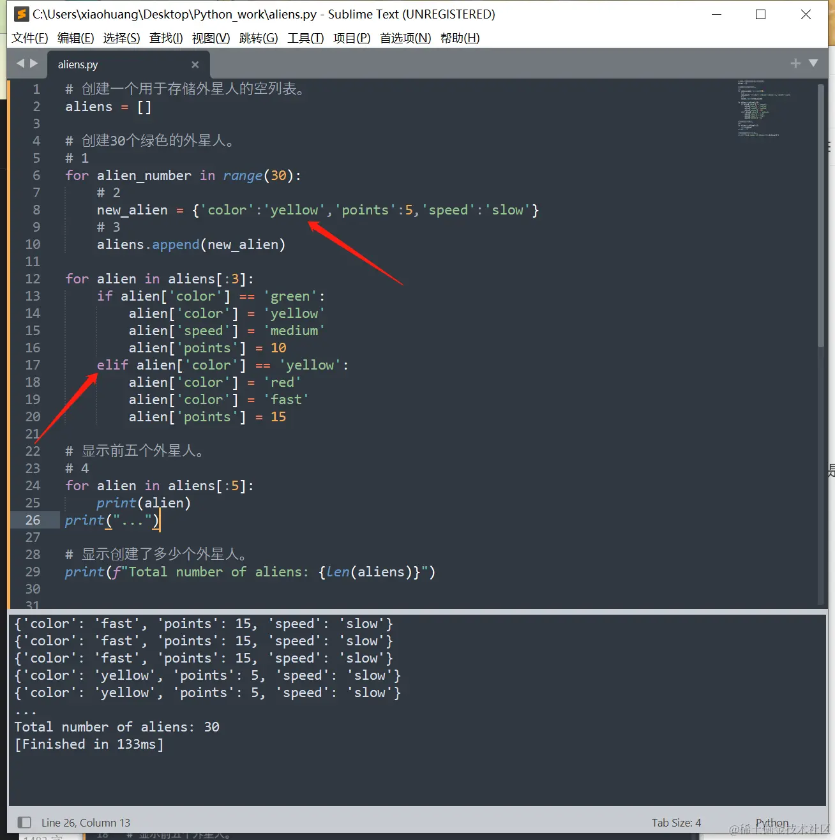Click the Sublime Text app icon in title bar

click(x=22, y=14)
